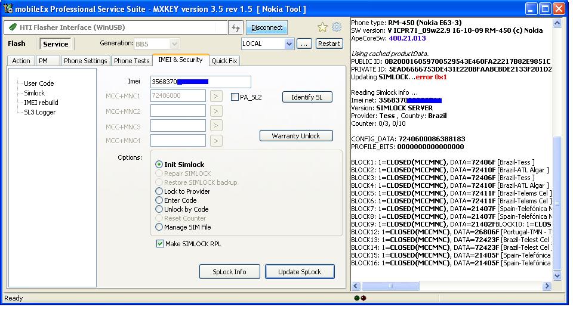Click log horizontal scroll left arrow
573x313 pixels.
click(356, 286)
